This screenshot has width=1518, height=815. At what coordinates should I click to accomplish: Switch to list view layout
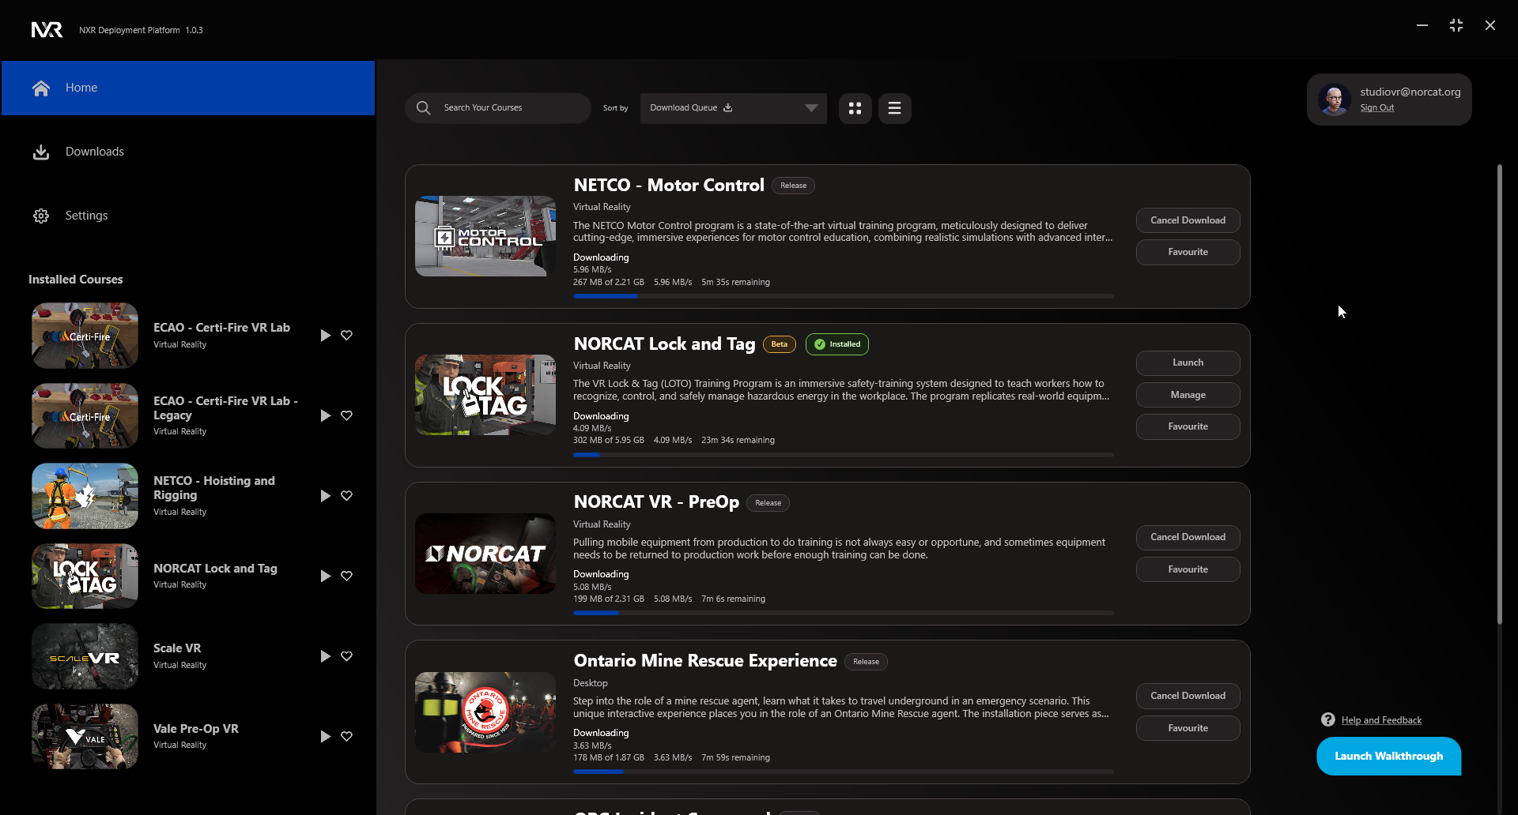coord(894,108)
